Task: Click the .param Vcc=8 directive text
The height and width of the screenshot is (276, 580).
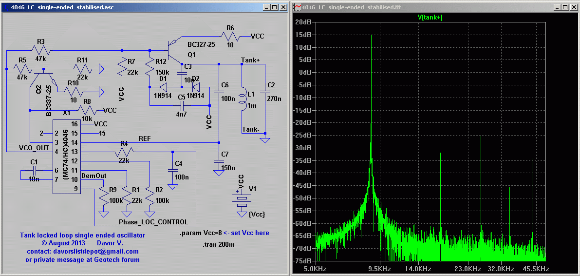Action: 201,233
